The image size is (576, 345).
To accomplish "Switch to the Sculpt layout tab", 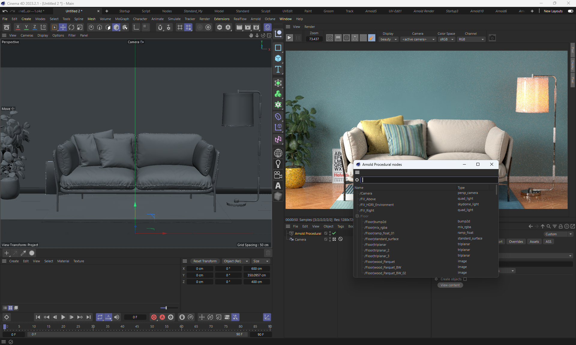I will pos(265,11).
